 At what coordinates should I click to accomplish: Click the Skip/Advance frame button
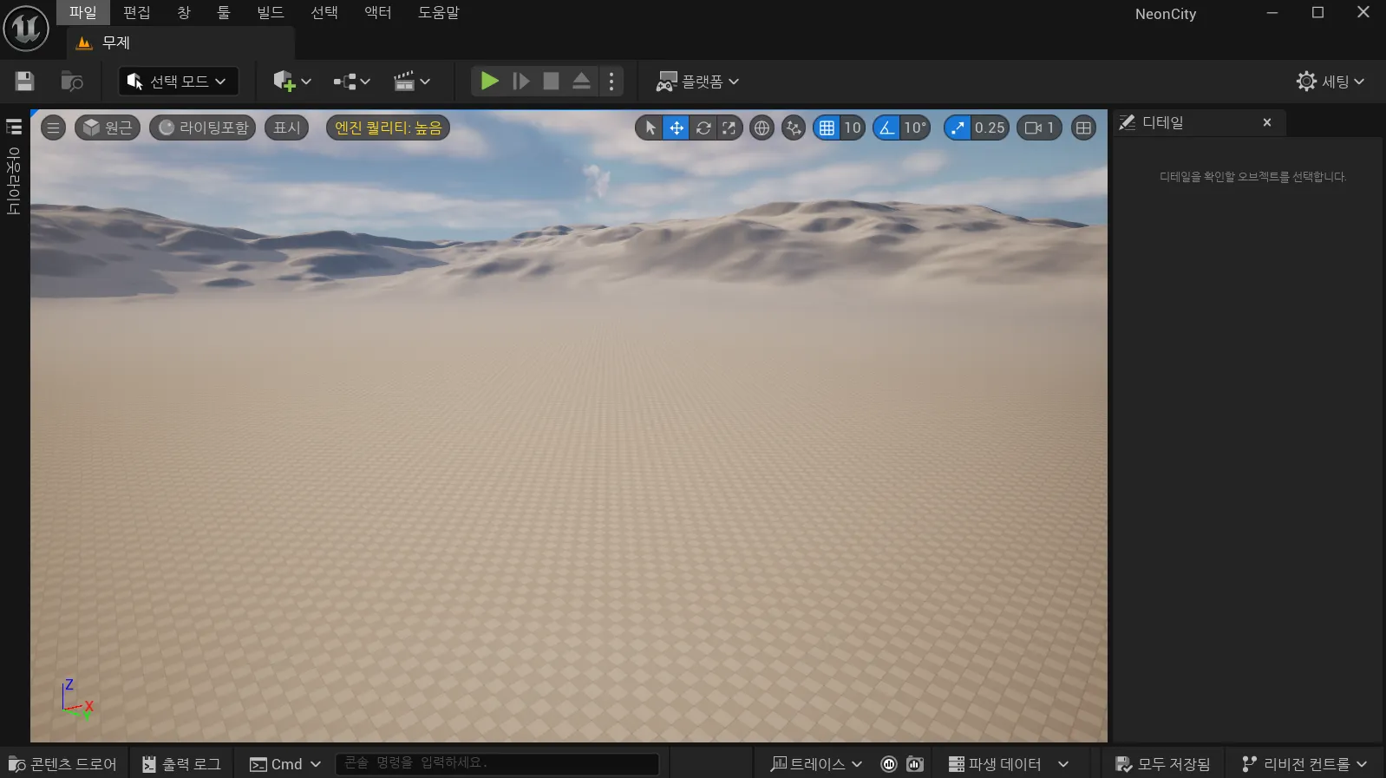tap(520, 82)
